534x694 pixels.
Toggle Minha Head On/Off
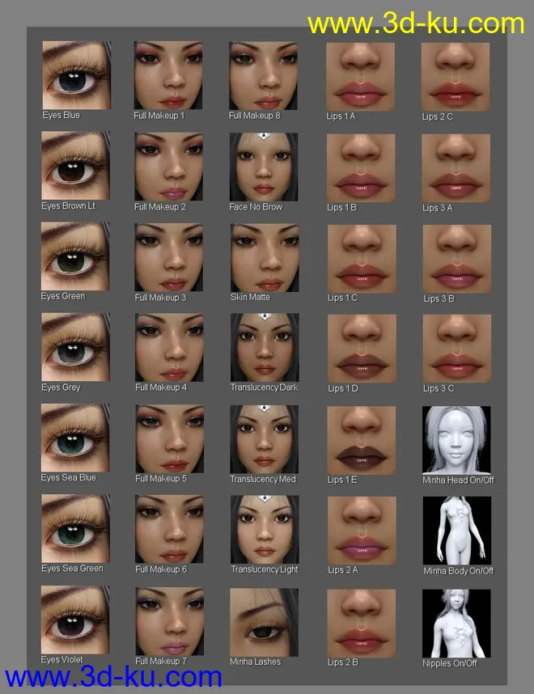click(x=456, y=439)
